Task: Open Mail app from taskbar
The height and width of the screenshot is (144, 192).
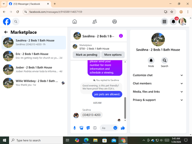Action: (x=114, y=140)
